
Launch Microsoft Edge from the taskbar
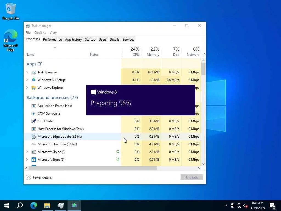pyautogui.click(x=33, y=206)
